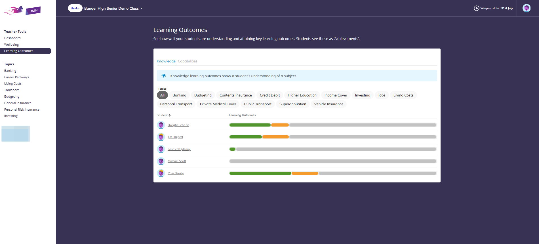This screenshot has width=539, height=244.
Task: Filter by Jobs topic chip
Action: [x=382, y=95]
